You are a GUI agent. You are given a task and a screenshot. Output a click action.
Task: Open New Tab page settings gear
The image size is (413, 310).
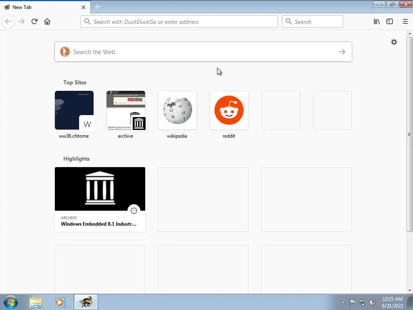click(394, 42)
